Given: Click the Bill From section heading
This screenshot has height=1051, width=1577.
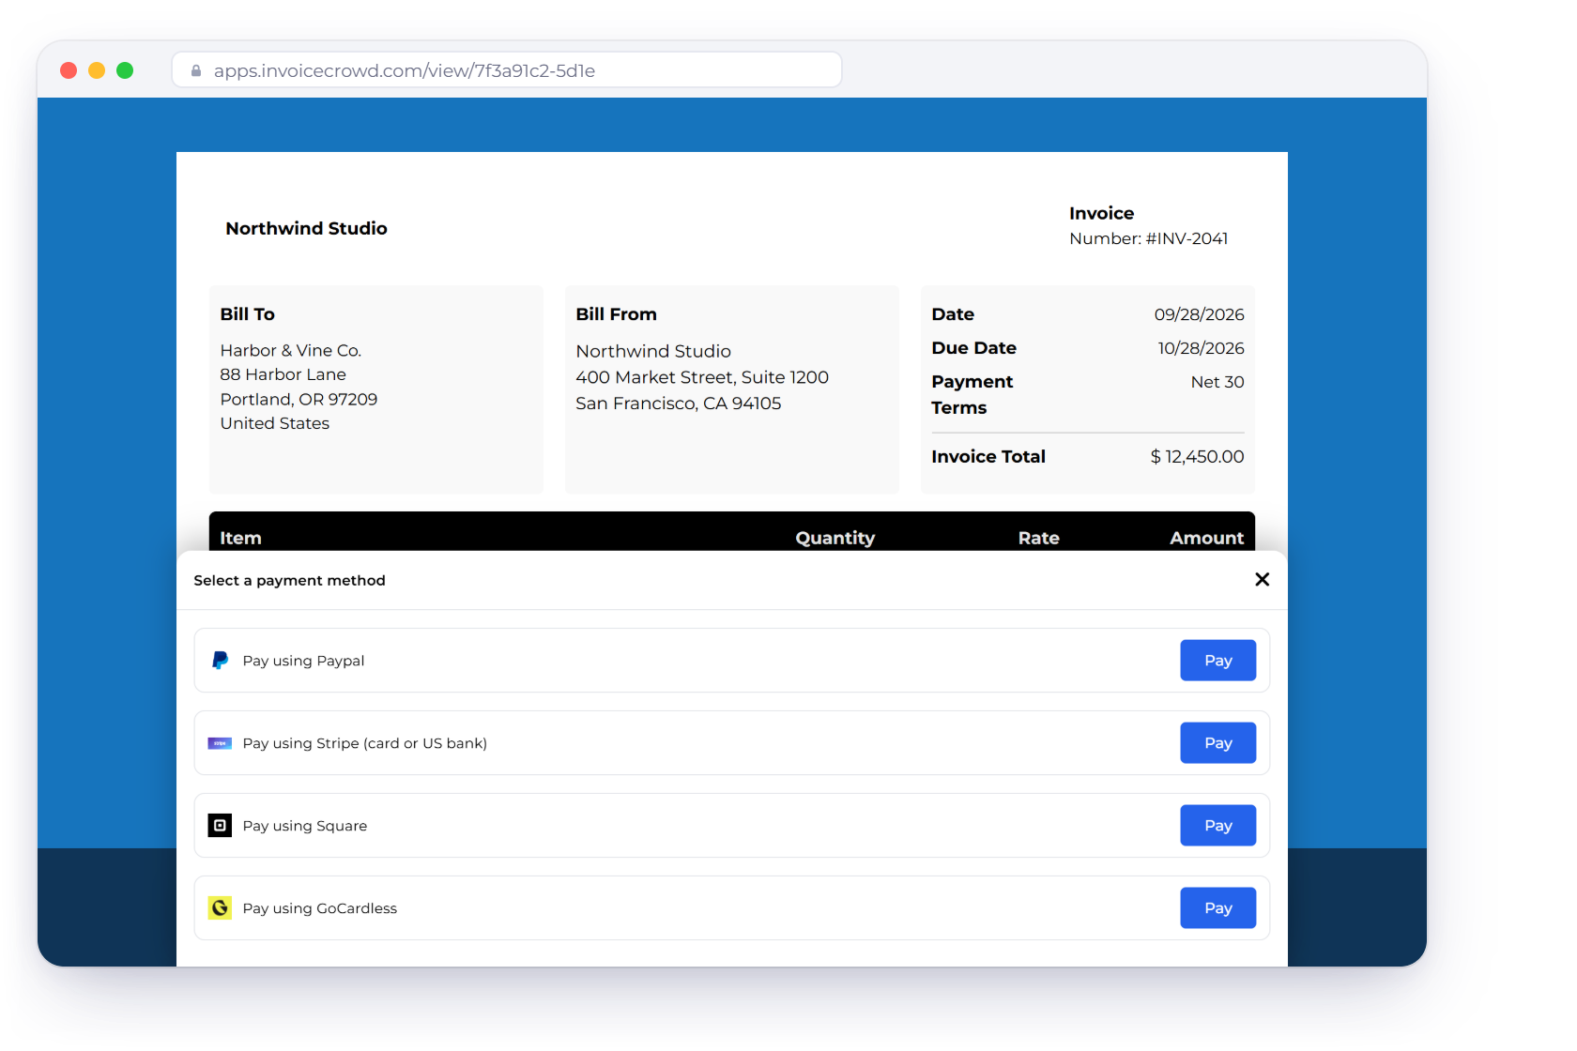Looking at the screenshot, I should tap(616, 314).
